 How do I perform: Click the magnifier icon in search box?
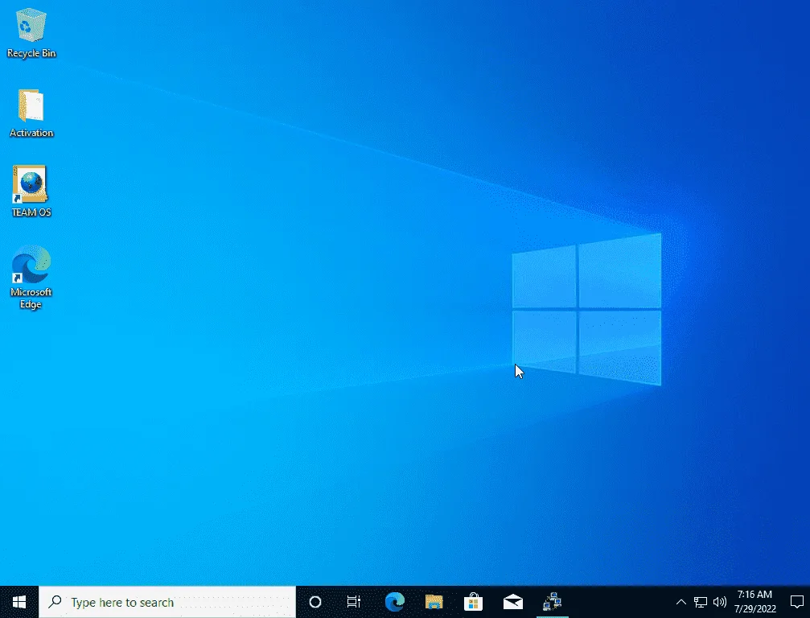pos(55,602)
